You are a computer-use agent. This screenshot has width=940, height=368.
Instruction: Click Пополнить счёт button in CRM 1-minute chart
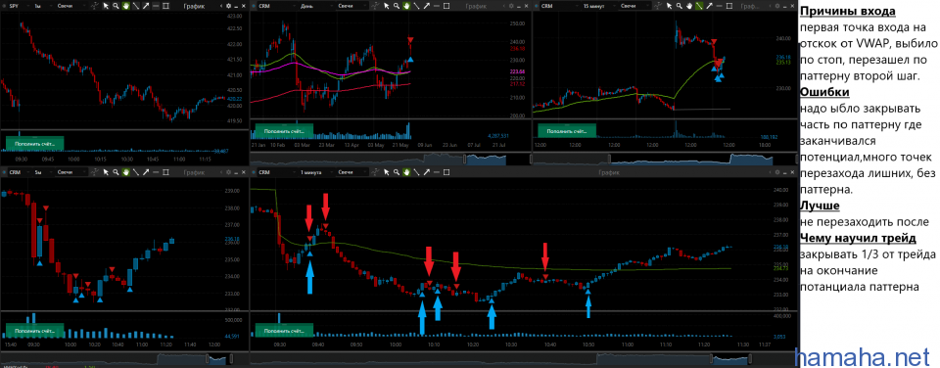tap(284, 330)
